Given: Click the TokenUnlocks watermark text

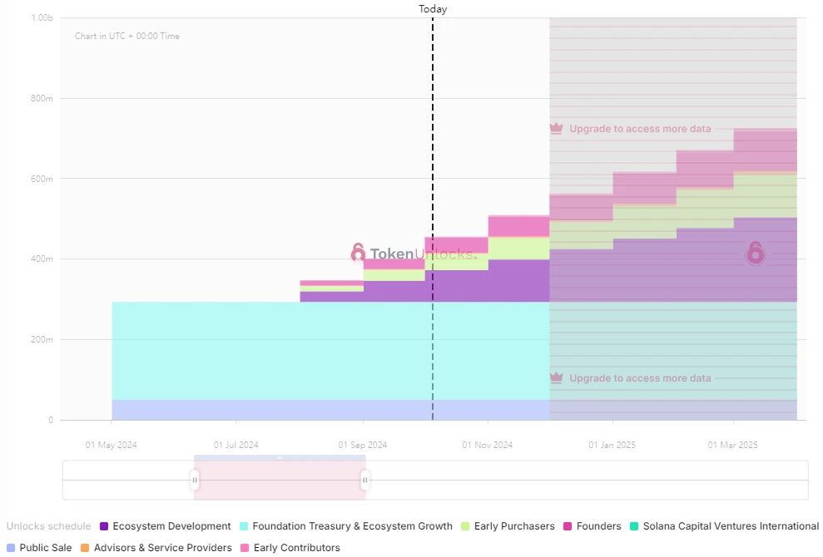Looking at the screenshot, I should coord(424,254).
